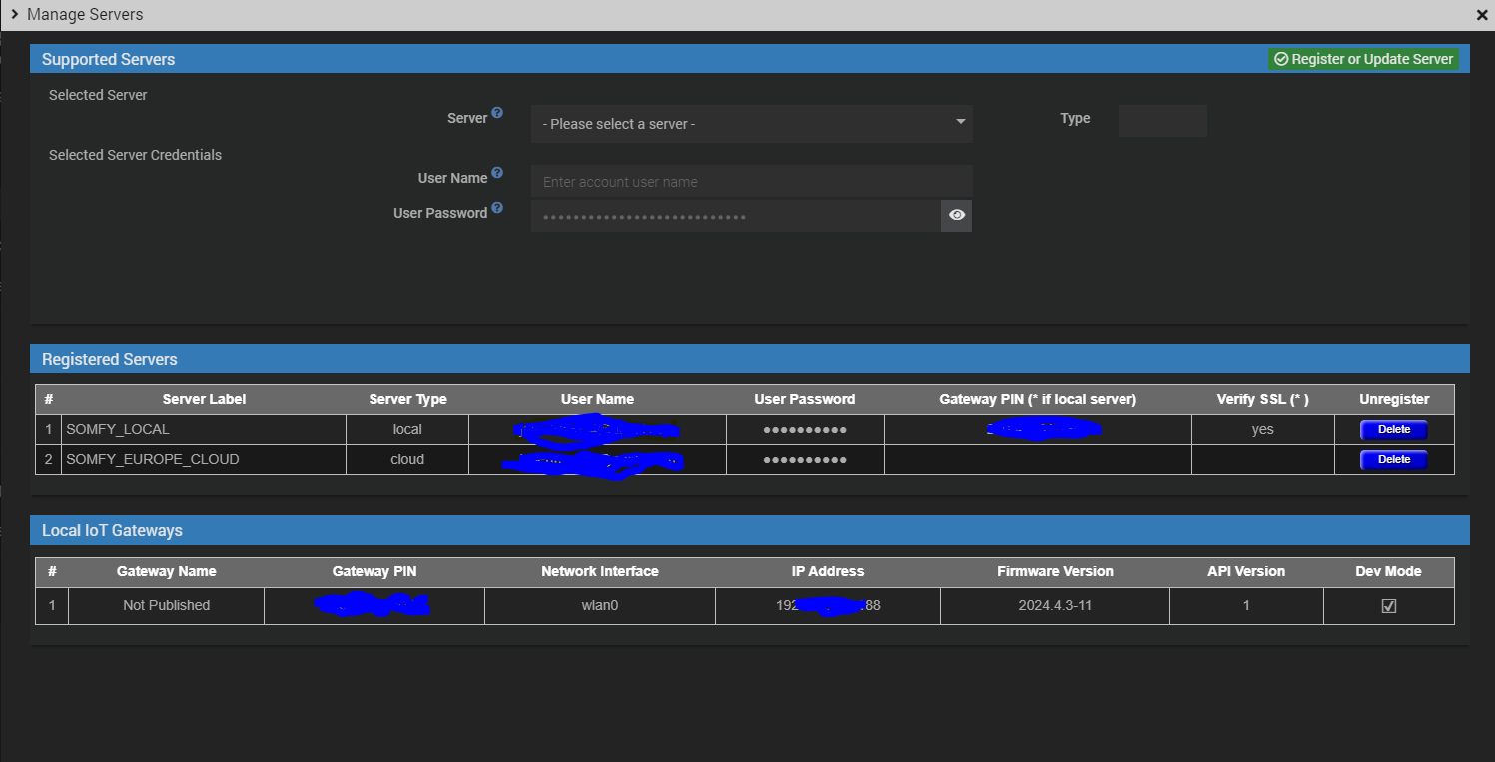The image size is (1495, 762).
Task: Show password with the eye icon
Action: [957, 215]
